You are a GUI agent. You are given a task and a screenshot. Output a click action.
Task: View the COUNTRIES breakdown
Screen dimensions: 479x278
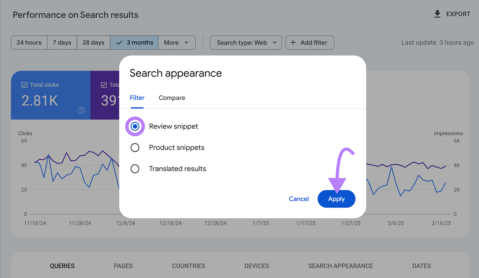pos(189,266)
